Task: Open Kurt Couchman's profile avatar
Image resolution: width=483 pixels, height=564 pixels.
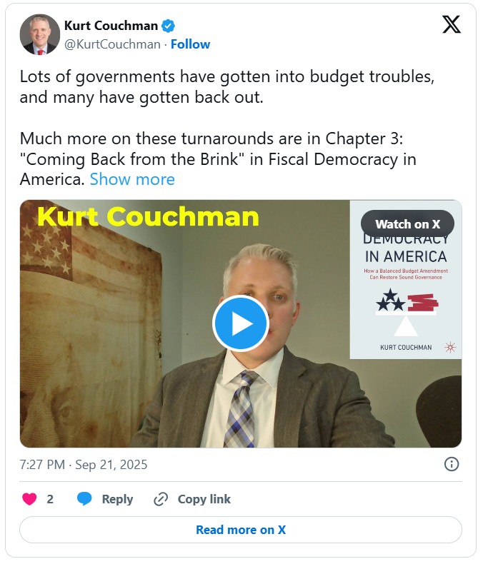Action: pos(39,34)
